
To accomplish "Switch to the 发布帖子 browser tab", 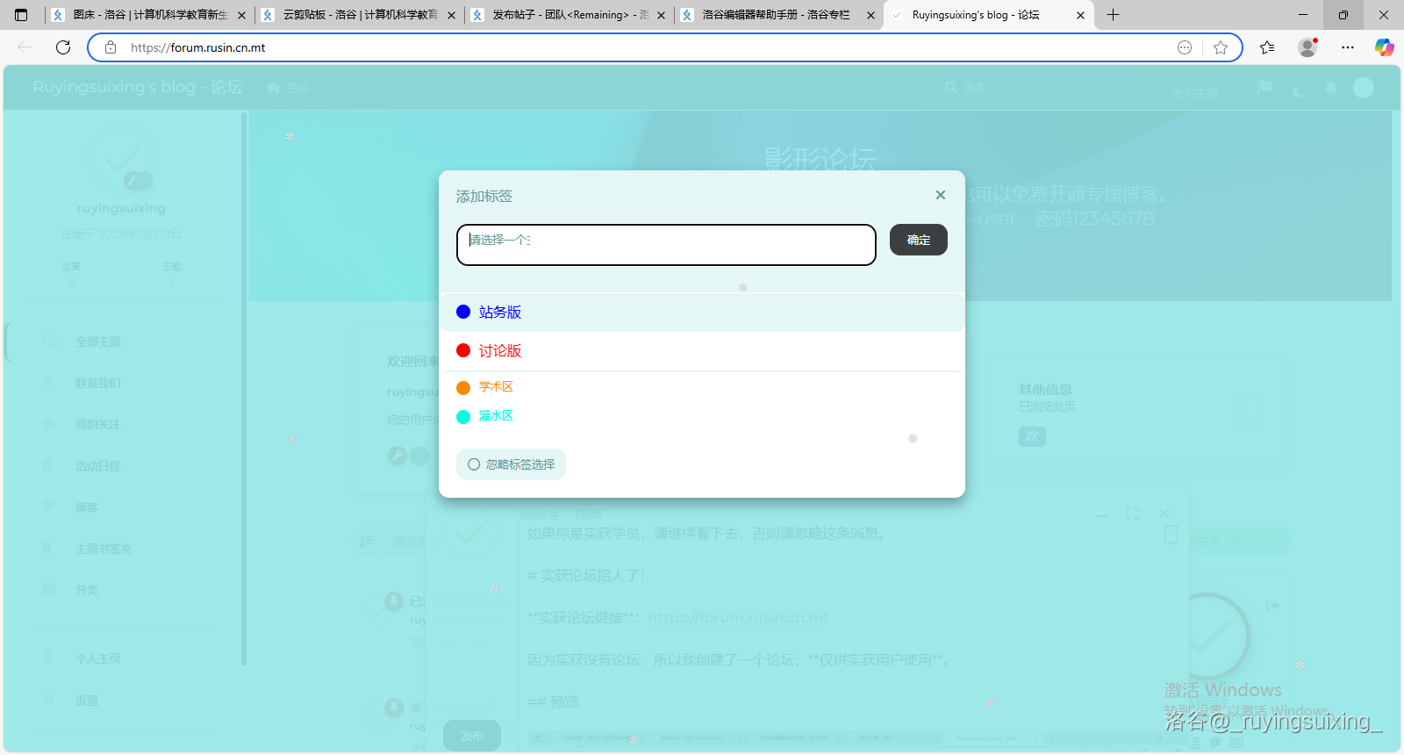I will 569,15.
